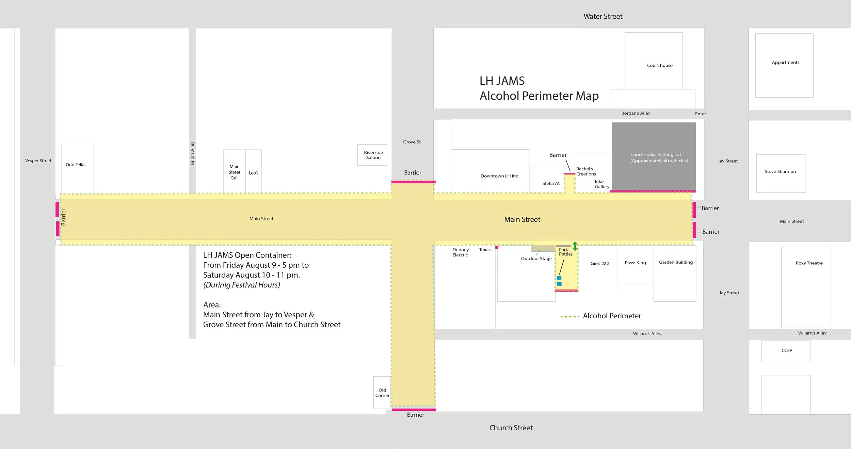
Task: Click the upper blue porta potty square
Action: pos(559,278)
